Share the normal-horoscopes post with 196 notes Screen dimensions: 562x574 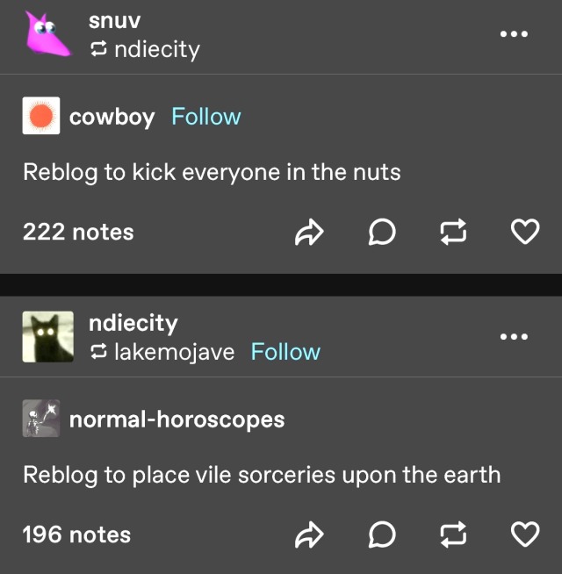309,535
